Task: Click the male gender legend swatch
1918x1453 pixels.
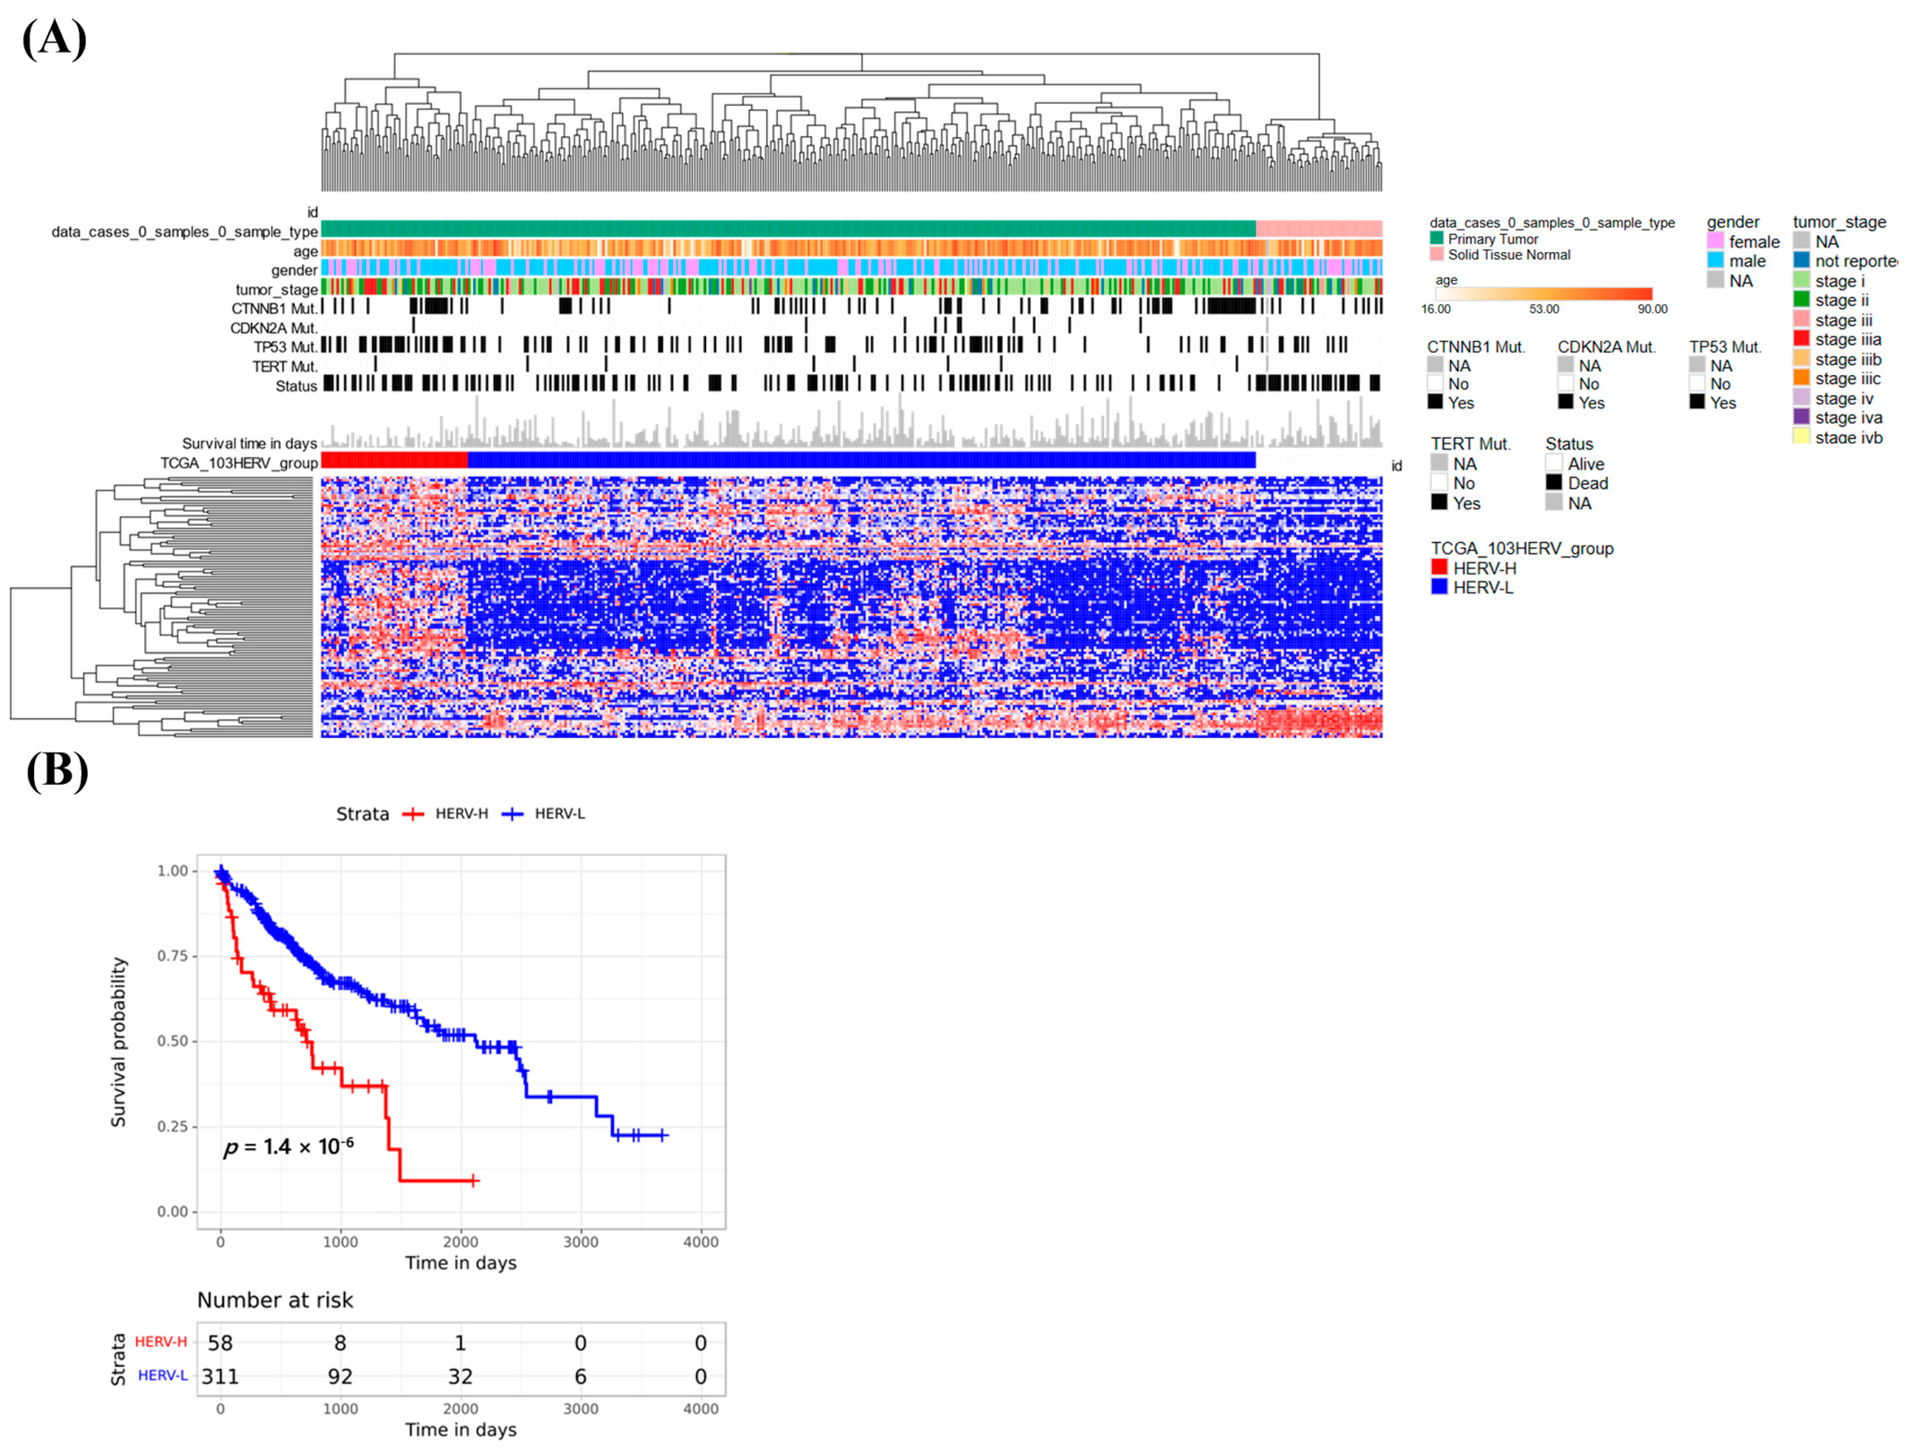Action: [1715, 260]
